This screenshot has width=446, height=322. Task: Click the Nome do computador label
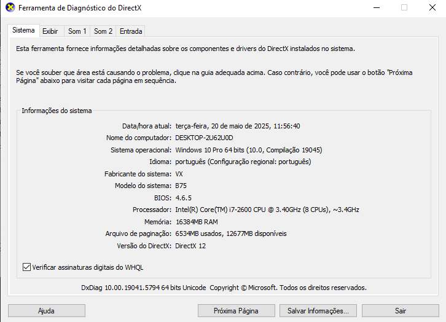[139, 138]
